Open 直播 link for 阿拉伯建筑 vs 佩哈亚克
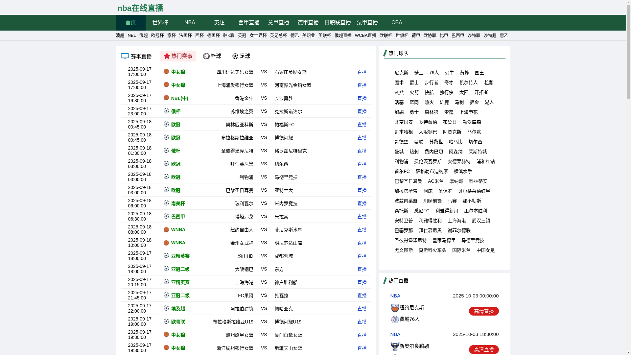The height and width of the screenshot is (355, 631). point(362,309)
